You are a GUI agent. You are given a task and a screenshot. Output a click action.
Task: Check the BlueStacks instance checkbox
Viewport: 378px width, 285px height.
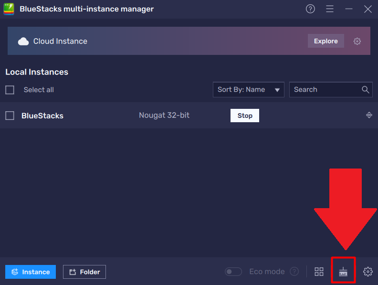(10, 116)
